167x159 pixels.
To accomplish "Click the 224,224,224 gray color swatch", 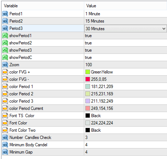I will tap(88, 123).
